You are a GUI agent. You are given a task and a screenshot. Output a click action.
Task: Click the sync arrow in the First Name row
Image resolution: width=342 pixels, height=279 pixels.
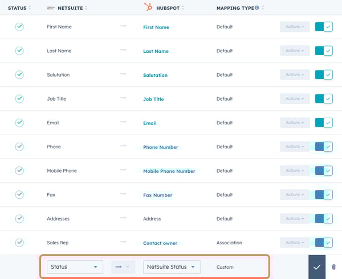(x=123, y=26)
